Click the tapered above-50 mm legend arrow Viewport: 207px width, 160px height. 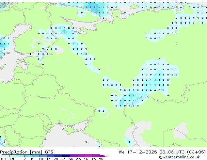pos(104,156)
